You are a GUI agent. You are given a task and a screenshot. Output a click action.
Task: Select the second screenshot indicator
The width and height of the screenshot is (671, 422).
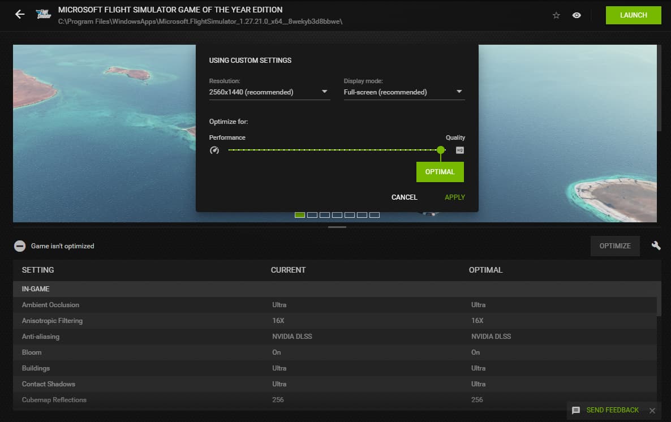click(x=312, y=215)
